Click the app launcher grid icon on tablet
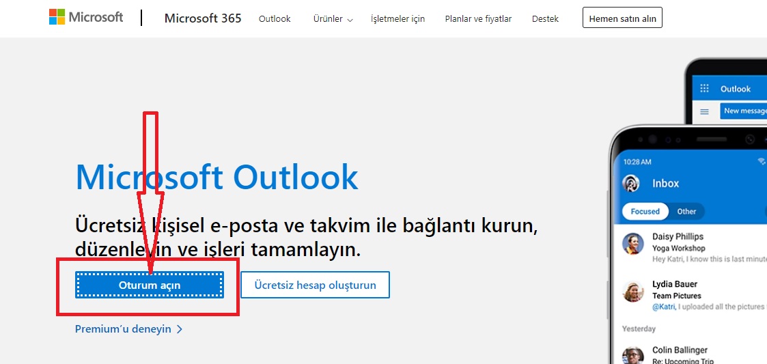The image size is (767, 364). [704, 89]
